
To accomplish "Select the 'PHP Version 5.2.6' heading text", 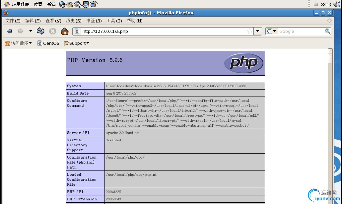I will [x=95, y=60].
